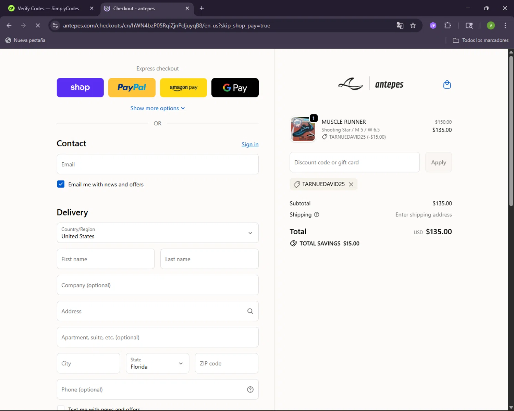Viewport: 514px width, 411px height.
Task: Open a new browser tab
Action: (201, 8)
